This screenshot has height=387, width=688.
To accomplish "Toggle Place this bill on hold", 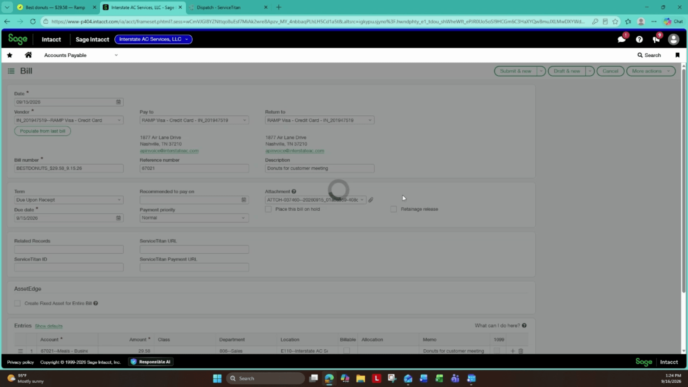I will 268,209.
